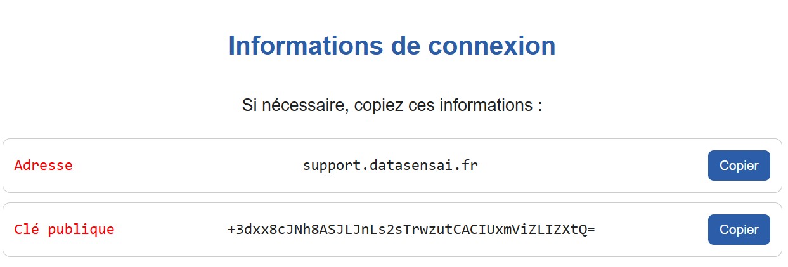Viewport: 788px width, 267px height.
Task: Click the red "Clé publique" label
Action: point(64,230)
